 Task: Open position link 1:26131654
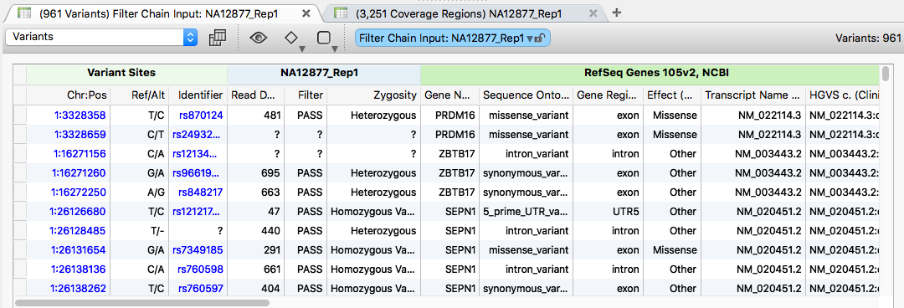pos(79,250)
